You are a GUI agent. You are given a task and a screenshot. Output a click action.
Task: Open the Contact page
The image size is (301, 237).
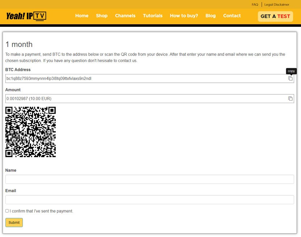232,16
